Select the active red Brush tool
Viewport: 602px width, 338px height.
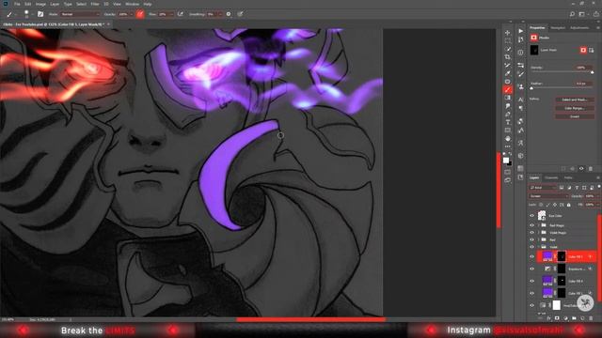tap(508, 90)
